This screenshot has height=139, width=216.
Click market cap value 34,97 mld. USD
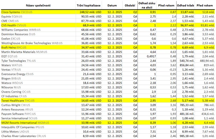[x=91, y=47]
